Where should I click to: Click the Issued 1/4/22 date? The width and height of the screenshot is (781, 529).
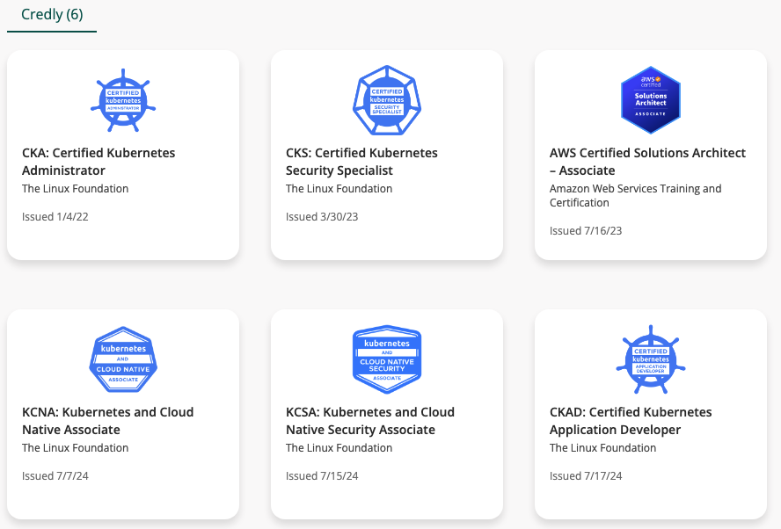[55, 216]
